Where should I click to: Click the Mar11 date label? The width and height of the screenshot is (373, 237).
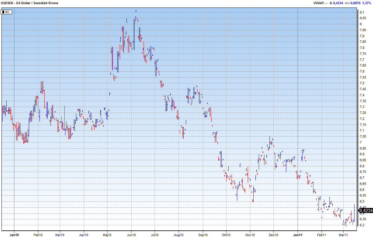point(343,235)
